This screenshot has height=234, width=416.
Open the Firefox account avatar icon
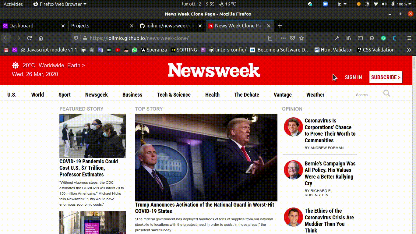coord(372,38)
